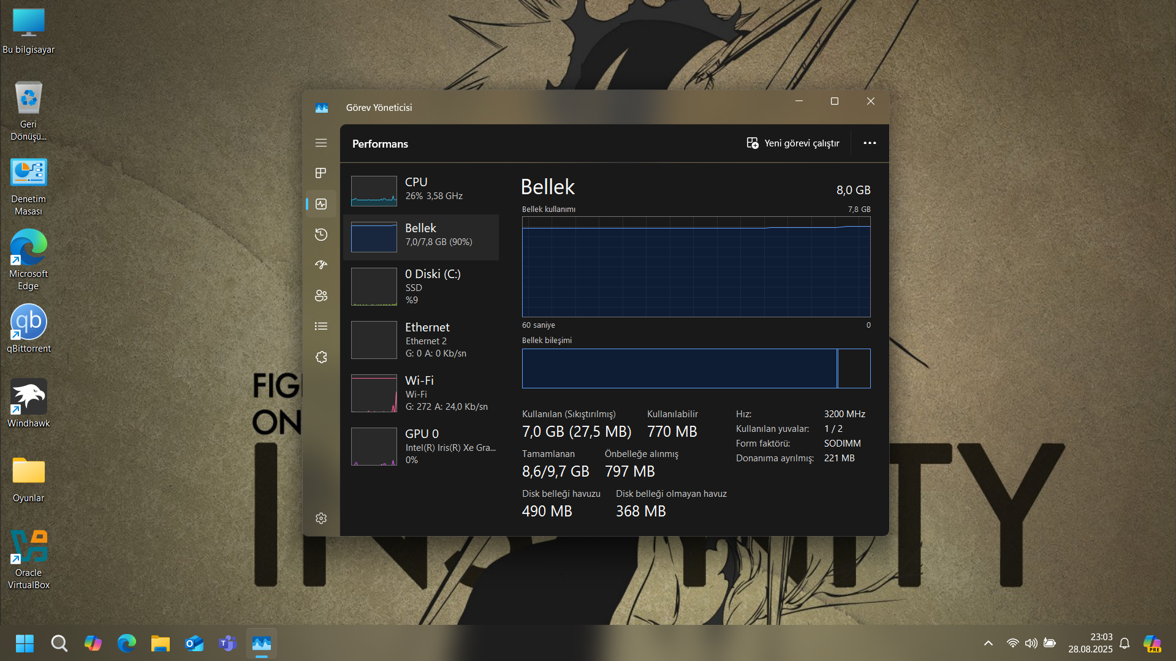The image size is (1176, 661).
Task: Open the three-dots more options menu
Action: [870, 143]
